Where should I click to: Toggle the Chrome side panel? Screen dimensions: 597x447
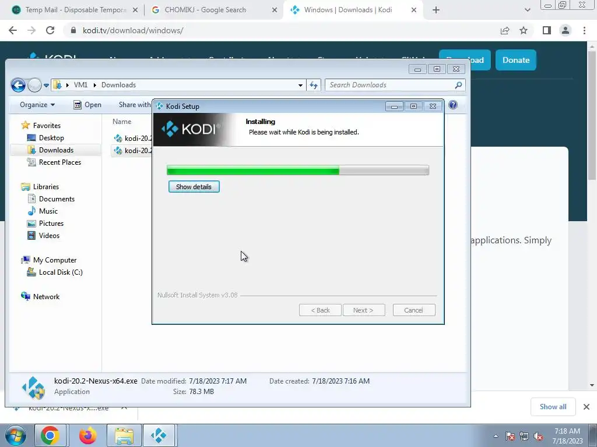point(547,30)
